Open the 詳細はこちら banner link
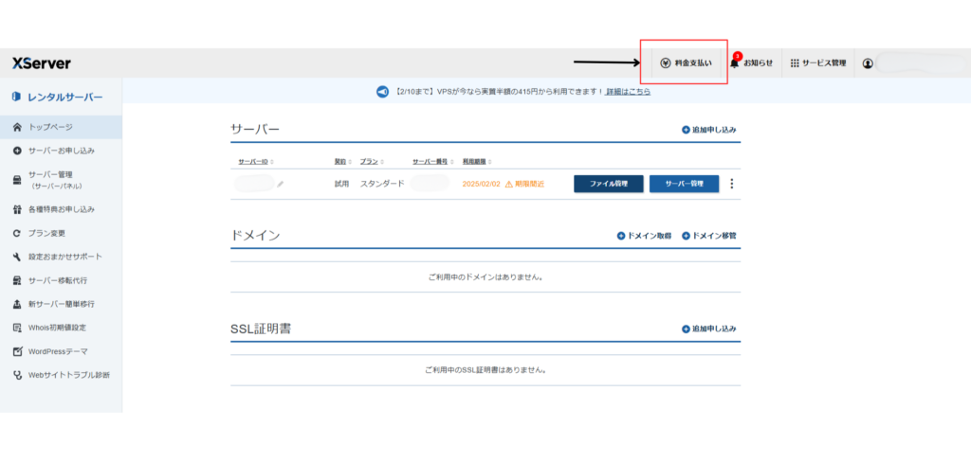Screen dimensions: 971x463 point(628,92)
